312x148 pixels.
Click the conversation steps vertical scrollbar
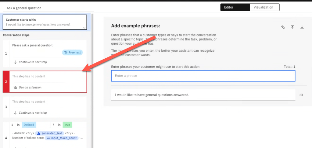tap(92, 76)
